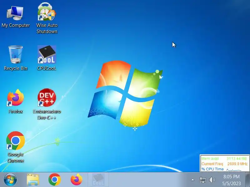The height and width of the screenshot is (187, 250).
Task: Open File Explorer from the taskbar
Action: coord(33,180)
